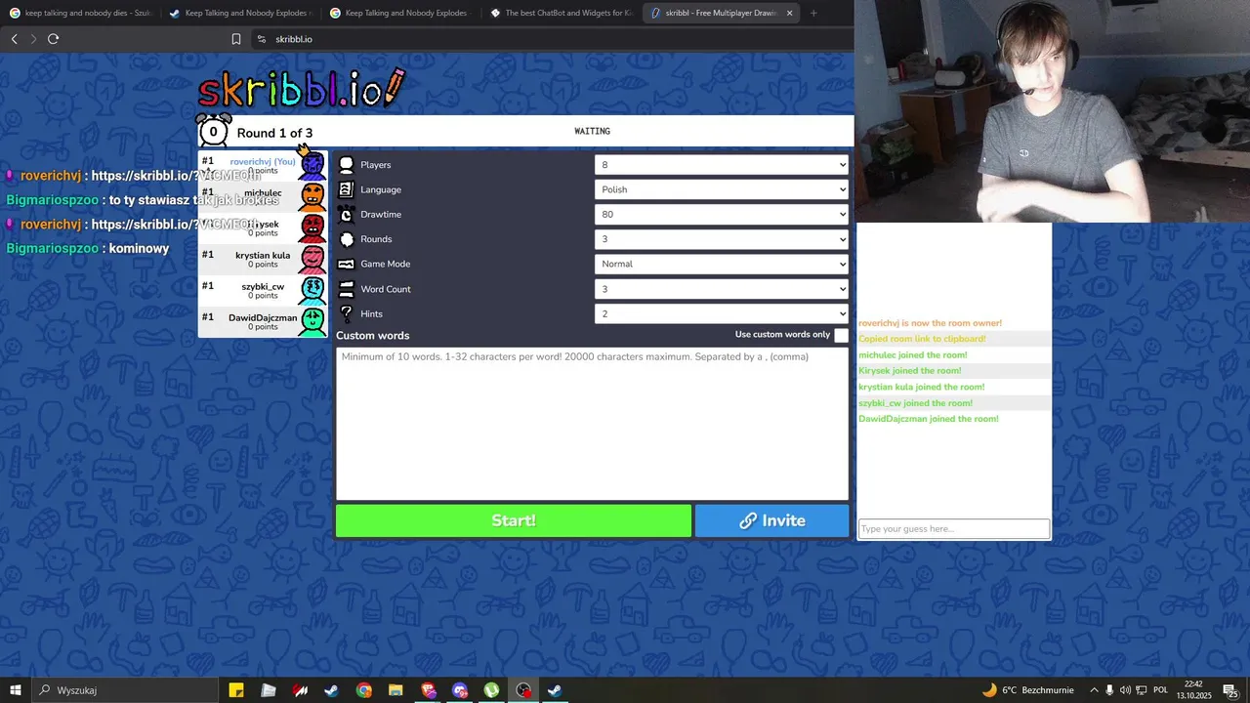The height and width of the screenshot is (703, 1250).
Task: Click the blue Invite button
Action: click(771, 520)
